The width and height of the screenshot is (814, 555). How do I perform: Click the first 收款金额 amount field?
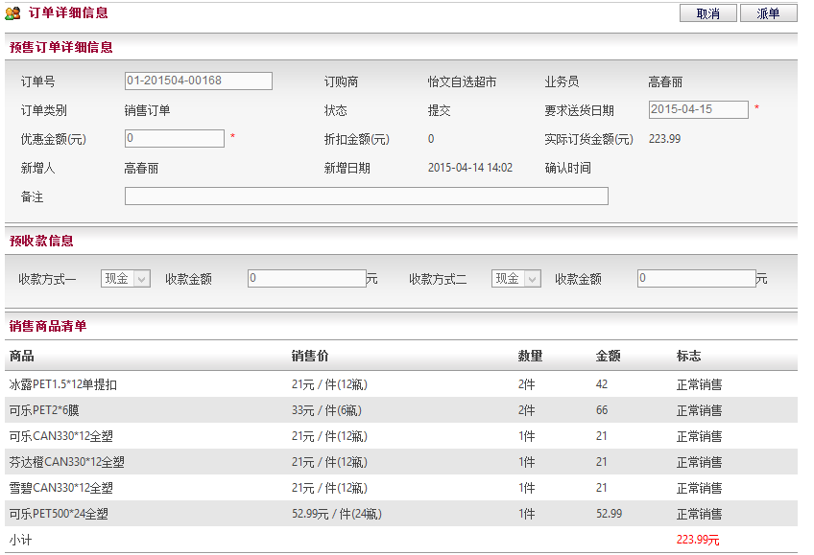[307, 278]
